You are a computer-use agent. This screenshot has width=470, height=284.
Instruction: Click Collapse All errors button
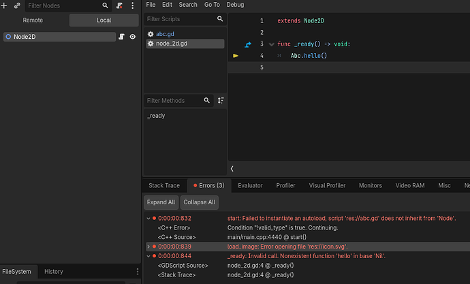tap(200, 202)
